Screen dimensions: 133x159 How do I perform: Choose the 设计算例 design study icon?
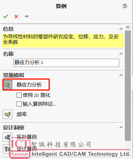click(8, 149)
